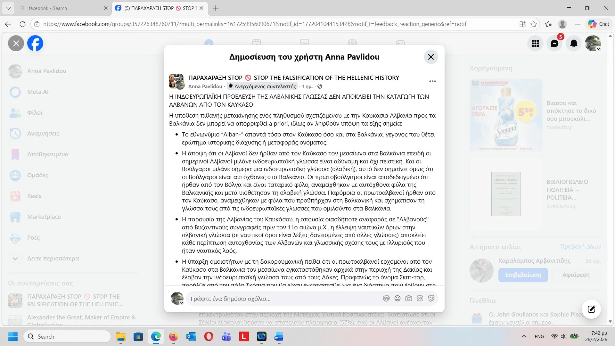
Task: Click the Ανερχόμενος συντελεστής badge
Action: 262,86
